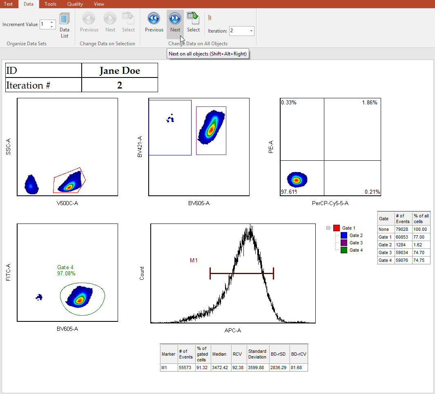Switch to the View tab

(99, 4)
